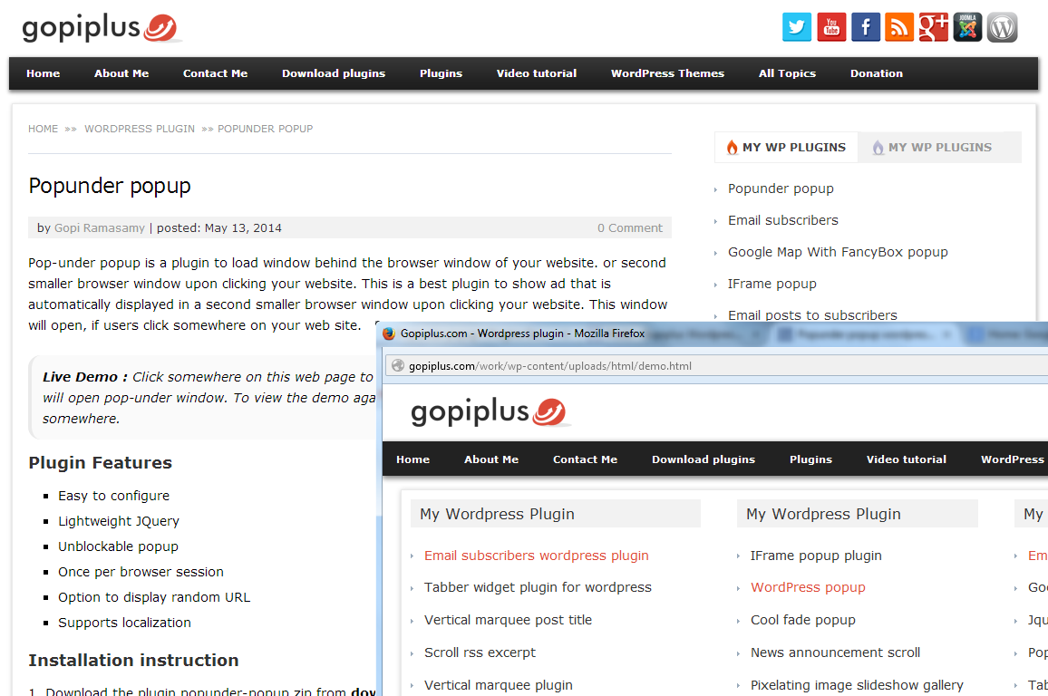Open the YouTube social icon
Image resolution: width=1048 pixels, height=696 pixels.
831,27
